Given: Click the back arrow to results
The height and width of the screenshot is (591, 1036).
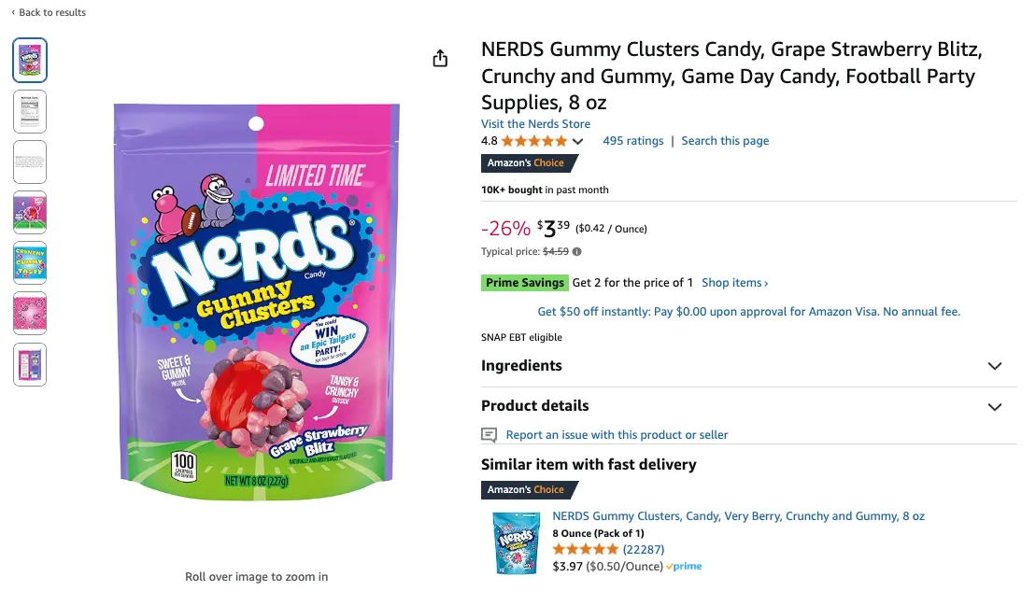Looking at the screenshot, I should 13,12.
